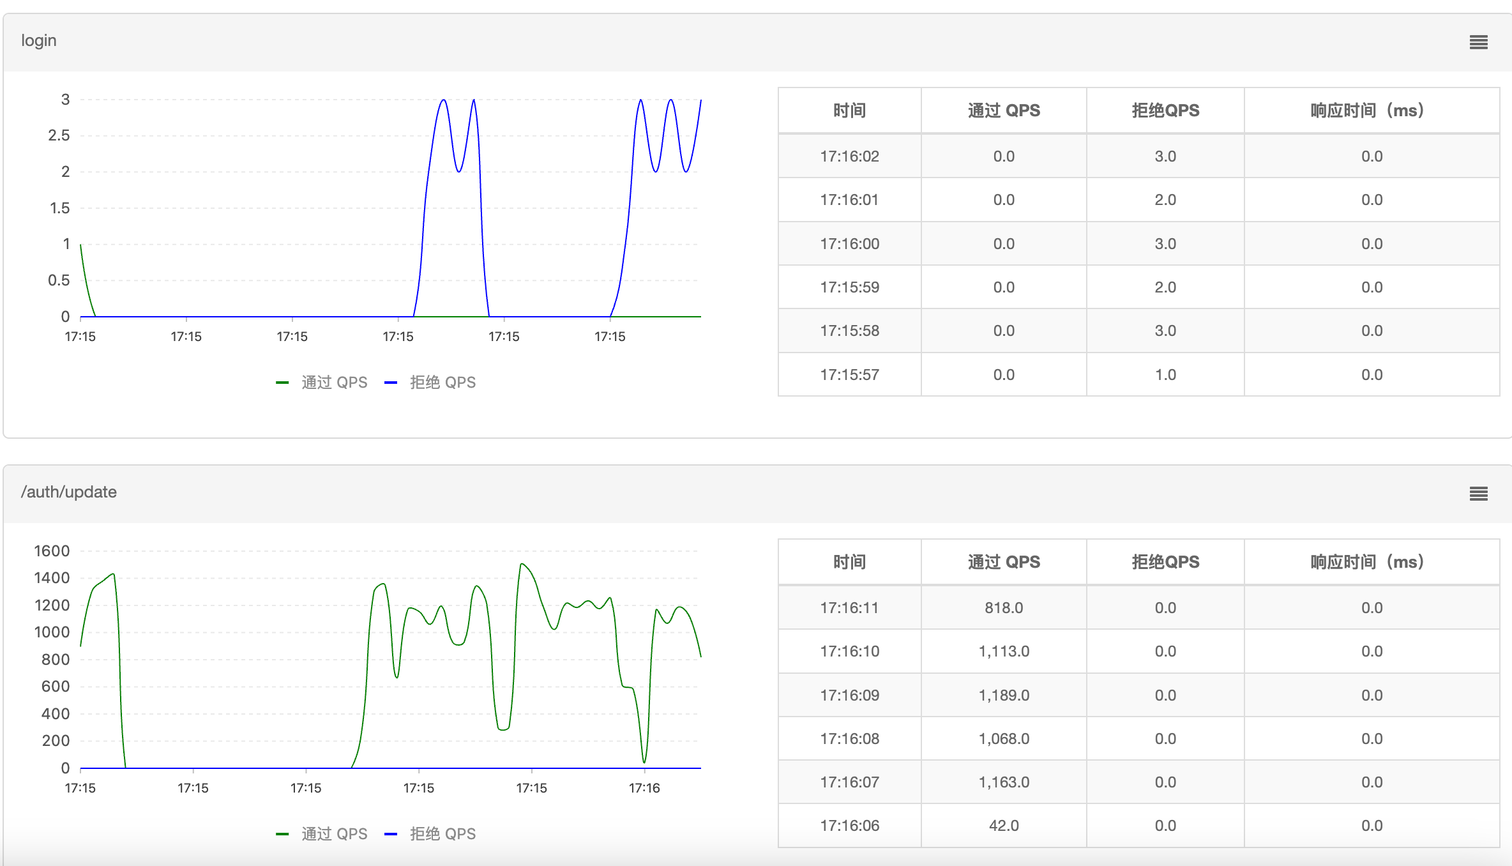Viewport: 1512px width, 866px height.
Task: Select the 17:15:57 row in login table
Action: [x=849, y=375]
